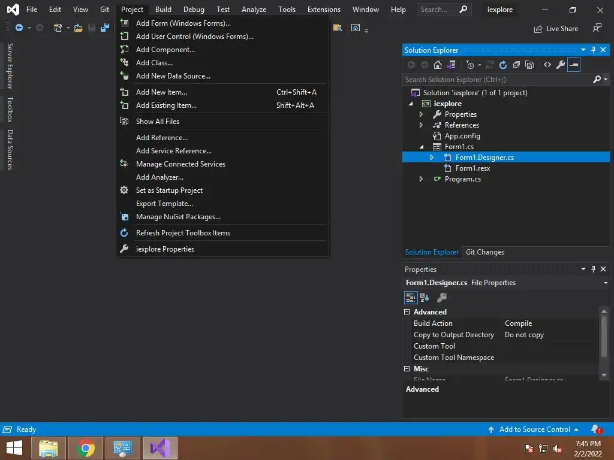Click the Save All toolbar icon
The image size is (614, 460).
pyautogui.click(x=105, y=28)
